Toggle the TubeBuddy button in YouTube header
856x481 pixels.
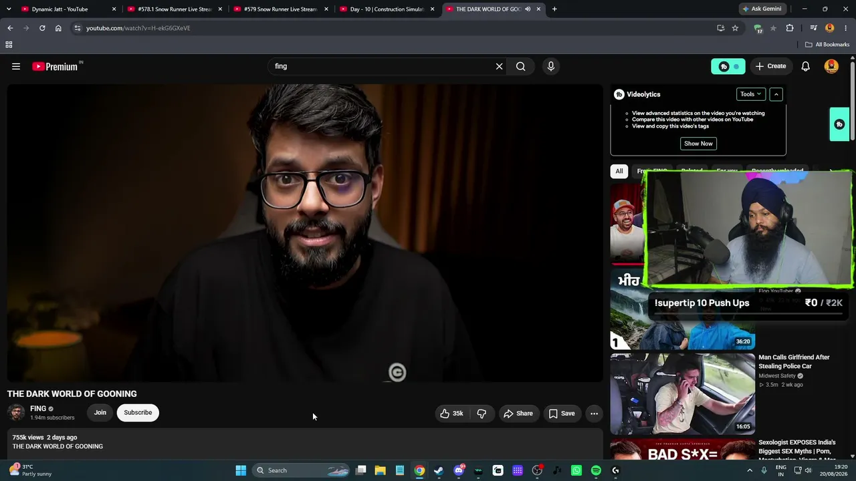tap(728, 66)
